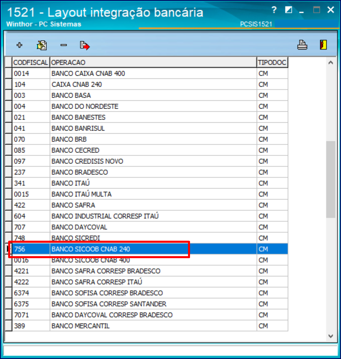Click CM cell in BANCO BASA row

272,96
